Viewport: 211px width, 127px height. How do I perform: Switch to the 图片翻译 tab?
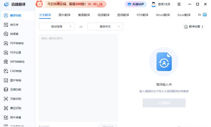coord(64,15)
